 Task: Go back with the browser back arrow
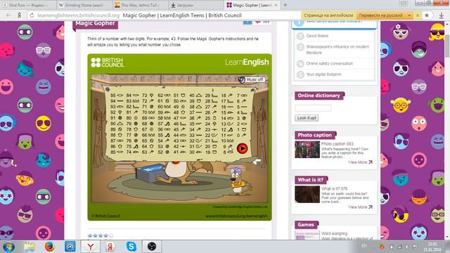point(8,15)
